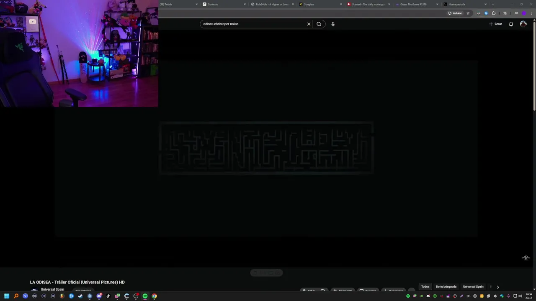
Task: Switch to the Twitch tab
Action: click(178, 4)
